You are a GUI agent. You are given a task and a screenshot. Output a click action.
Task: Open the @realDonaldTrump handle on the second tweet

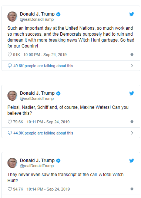[x=37, y=98]
